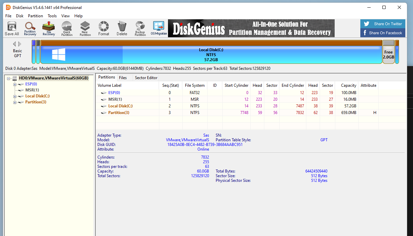
Task: Click the Start Cylinder column header
Action: pos(236,85)
